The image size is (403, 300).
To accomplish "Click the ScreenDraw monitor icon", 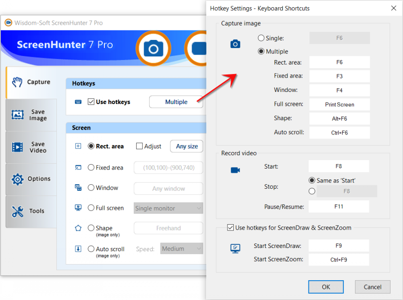I will click(x=235, y=248).
